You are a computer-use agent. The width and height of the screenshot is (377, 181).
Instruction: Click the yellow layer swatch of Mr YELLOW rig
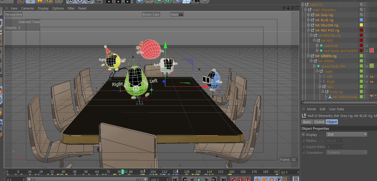(361, 25)
